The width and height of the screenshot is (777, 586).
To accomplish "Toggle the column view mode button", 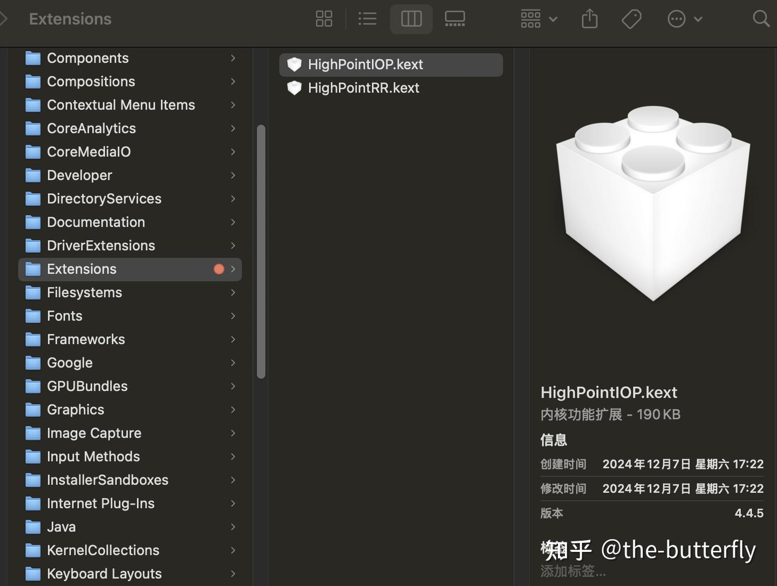I will coord(411,18).
